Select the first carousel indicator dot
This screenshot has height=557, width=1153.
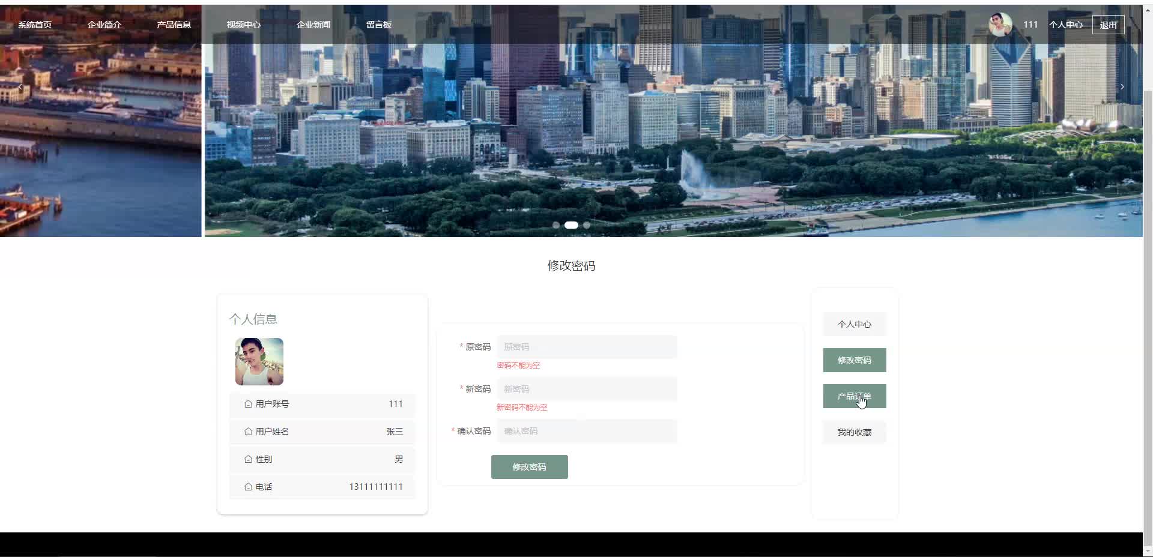pos(556,225)
